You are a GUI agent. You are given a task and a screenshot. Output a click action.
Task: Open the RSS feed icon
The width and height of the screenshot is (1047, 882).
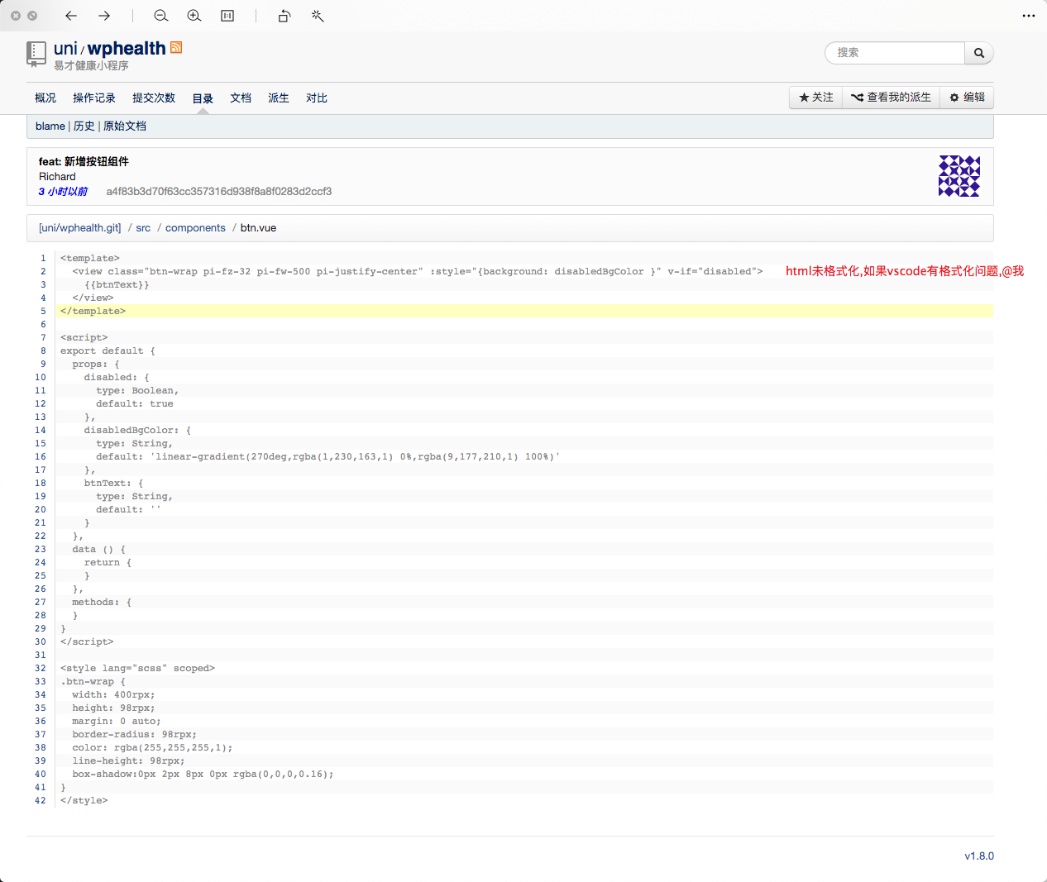(x=176, y=47)
